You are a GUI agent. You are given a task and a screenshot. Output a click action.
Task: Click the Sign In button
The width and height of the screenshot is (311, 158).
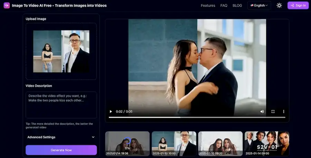tap(298, 6)
